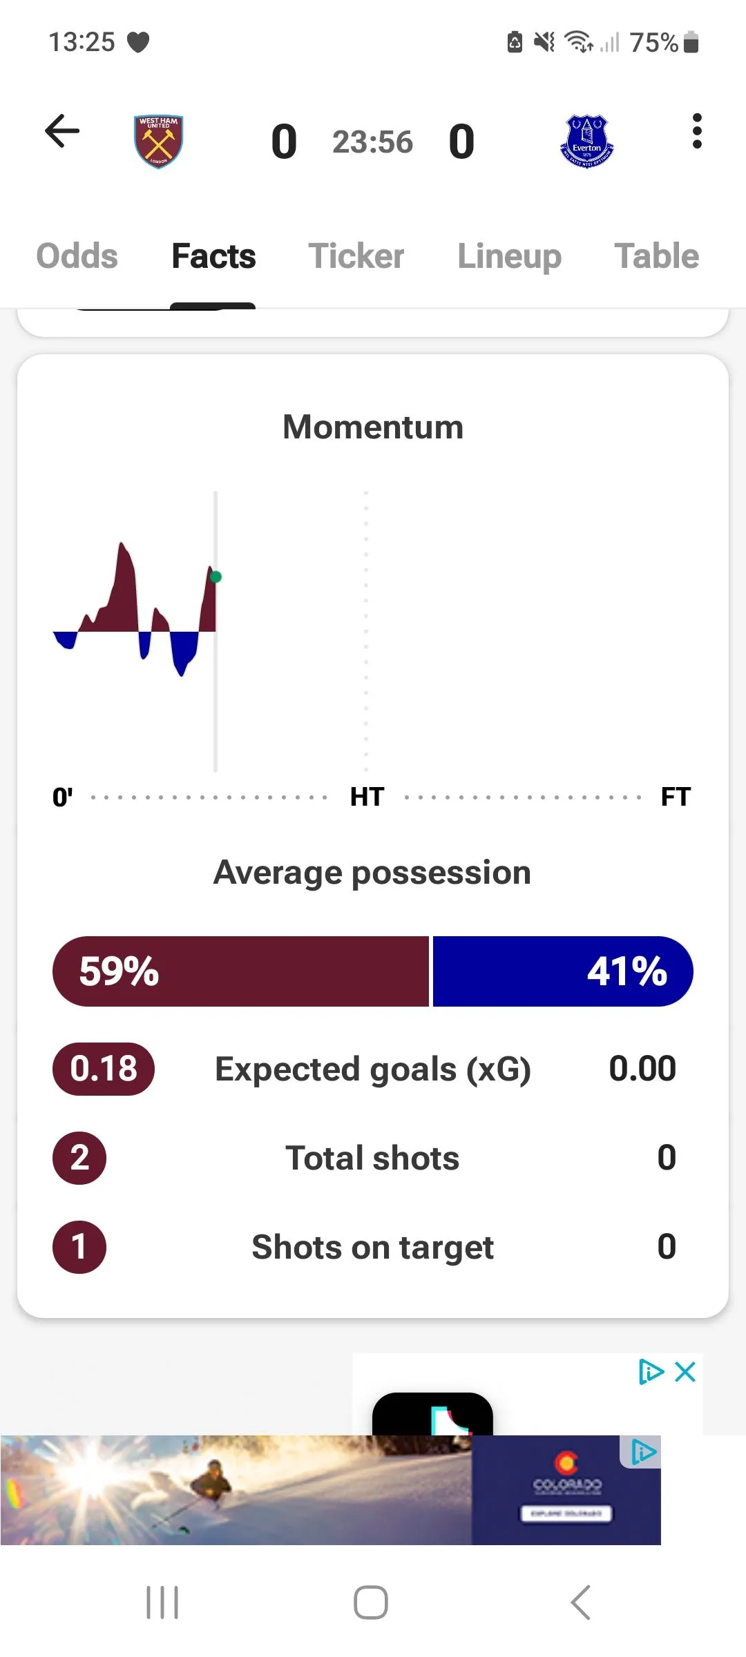Open the AdChoices info icon
The height and width of the screenshot is (1657, 746).
point(651,1372)
